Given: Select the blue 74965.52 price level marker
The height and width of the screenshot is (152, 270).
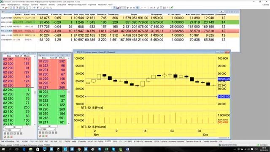Looking at the screenshot, I should (224, 97).
